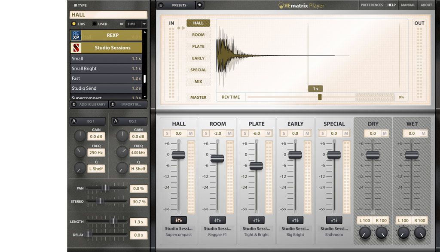This screenshot has width=440, height=252.
Task: Solo the HALL channel
Action: click(x=167, y=134)
